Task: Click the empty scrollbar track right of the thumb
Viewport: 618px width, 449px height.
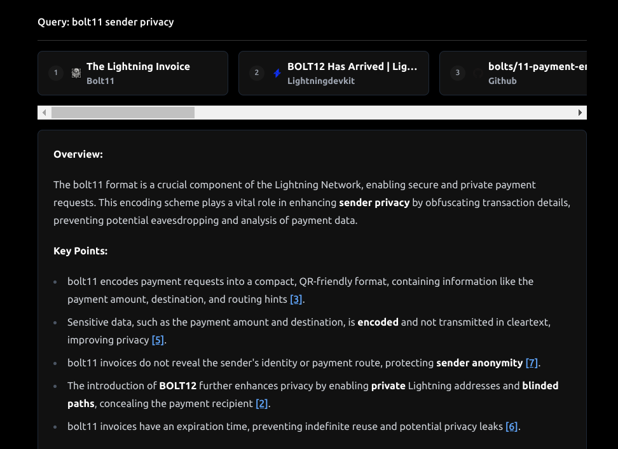Action: click(x=381, y=113)
